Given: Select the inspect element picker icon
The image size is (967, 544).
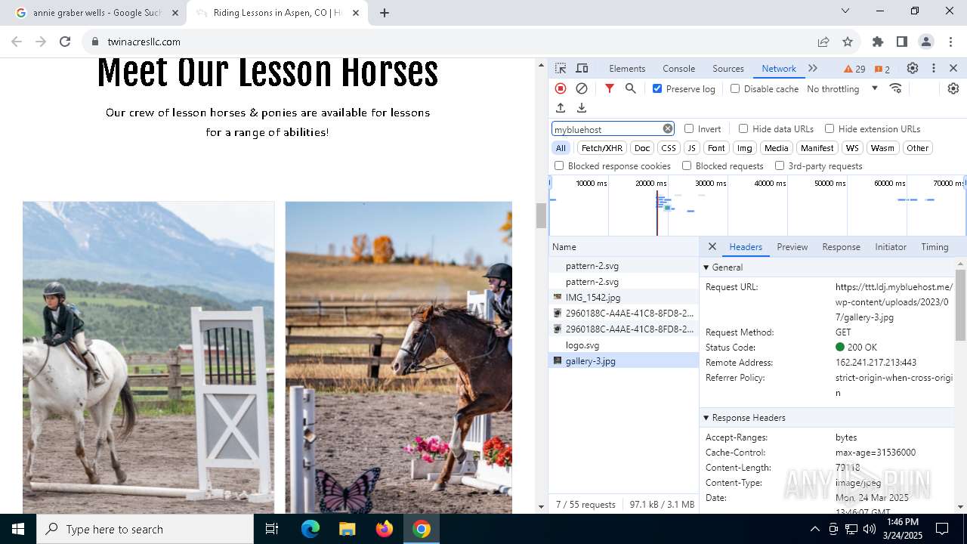Looking at the screenshot, I should (561, 69).
